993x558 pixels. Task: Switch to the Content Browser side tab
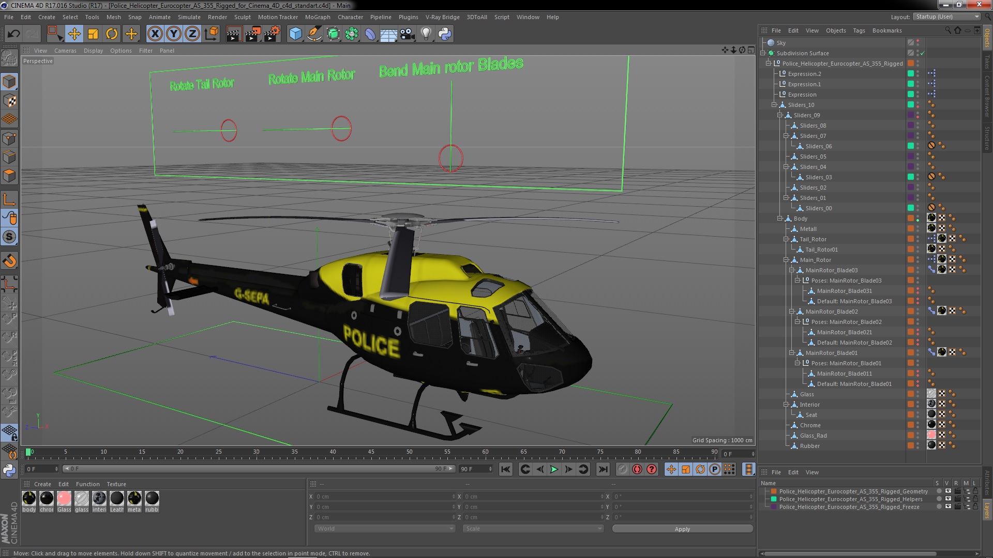click(x=987, y=97)
